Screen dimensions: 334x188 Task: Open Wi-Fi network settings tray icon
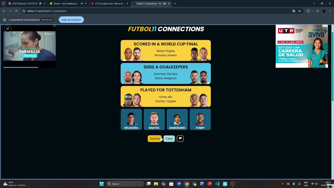[x=313, y=184]
